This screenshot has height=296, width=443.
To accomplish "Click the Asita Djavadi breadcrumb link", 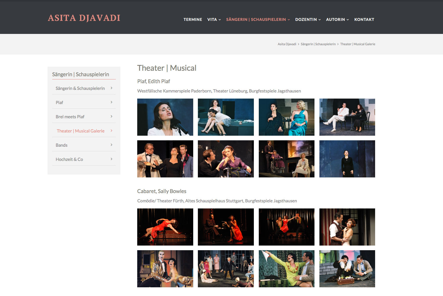I will click(x=287, y=44).
